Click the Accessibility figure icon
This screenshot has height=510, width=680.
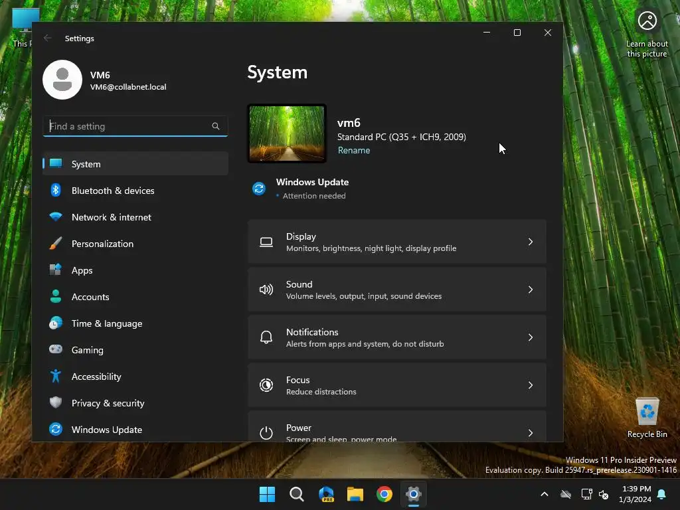(x=56, y=376)
